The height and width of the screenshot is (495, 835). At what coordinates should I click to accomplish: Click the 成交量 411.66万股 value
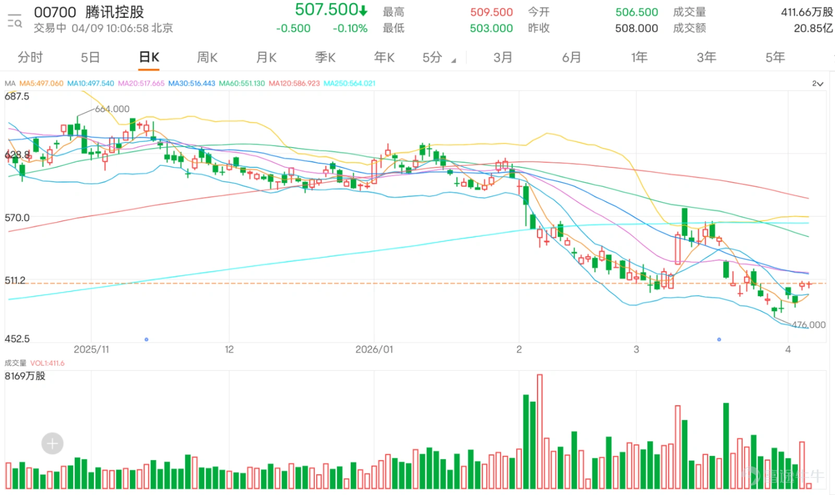(807, 12)
